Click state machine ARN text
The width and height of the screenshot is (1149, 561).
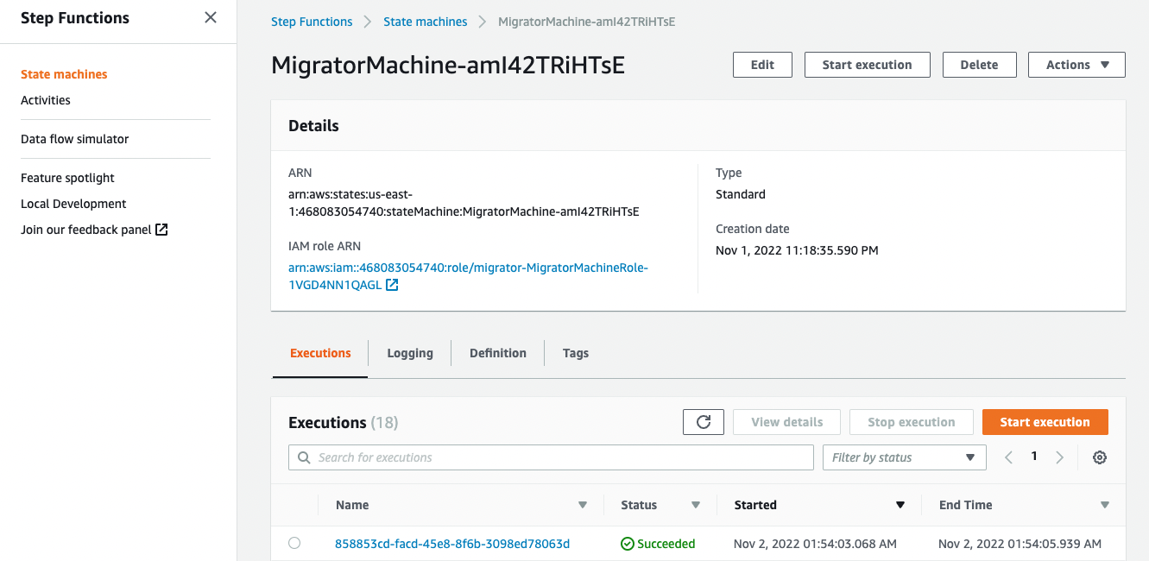click(464, 203)
